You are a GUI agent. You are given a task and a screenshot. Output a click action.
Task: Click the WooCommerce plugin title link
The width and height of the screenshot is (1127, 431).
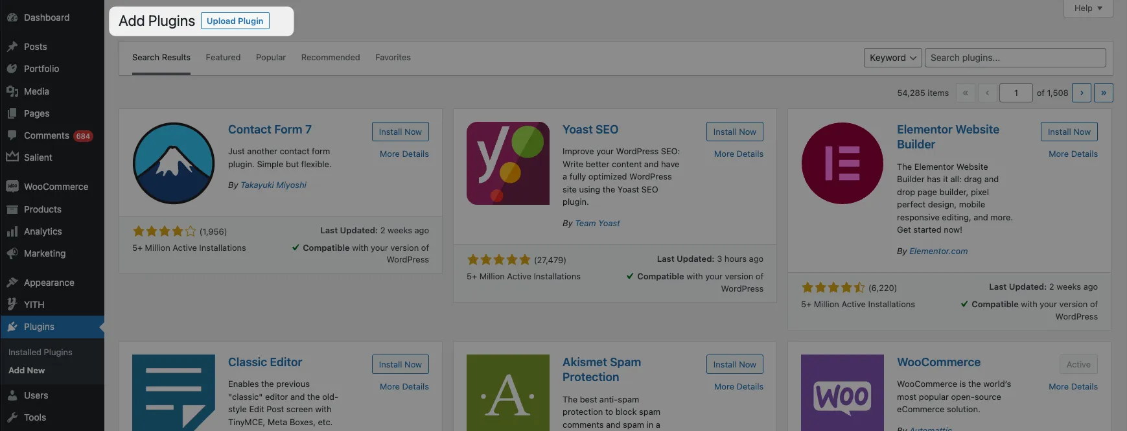(x=938, y=362)
